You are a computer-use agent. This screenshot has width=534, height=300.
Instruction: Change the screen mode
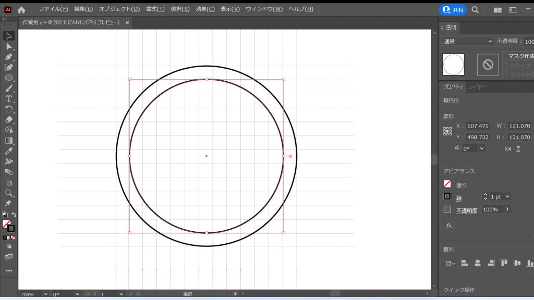click(9, 257)
